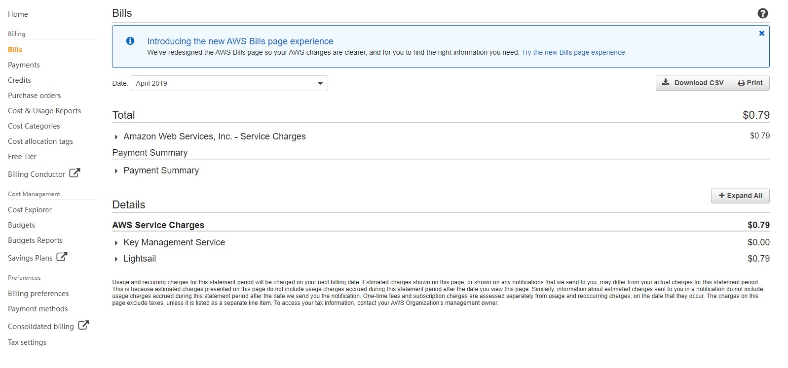788x368 pixels.
Task: Click the Download CSV button
Action: tap(693, 83)
